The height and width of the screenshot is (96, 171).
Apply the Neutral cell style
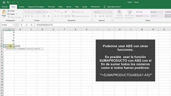tap(142, 16)
